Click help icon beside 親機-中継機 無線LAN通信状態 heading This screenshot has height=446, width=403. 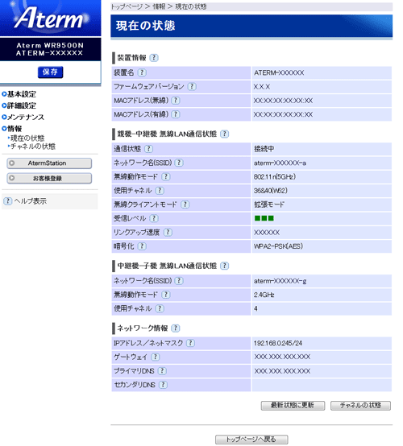point(225,134)
